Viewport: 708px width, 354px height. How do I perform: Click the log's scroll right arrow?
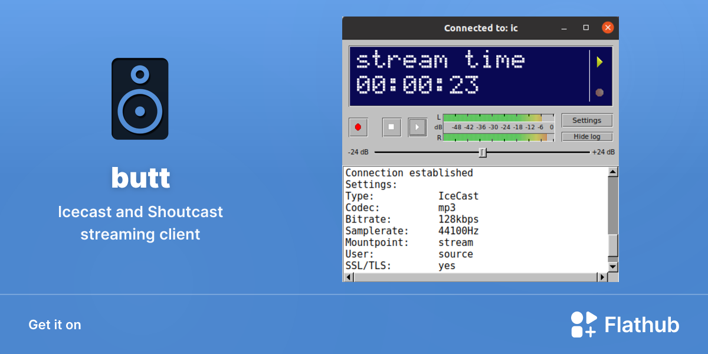point(602,277)
